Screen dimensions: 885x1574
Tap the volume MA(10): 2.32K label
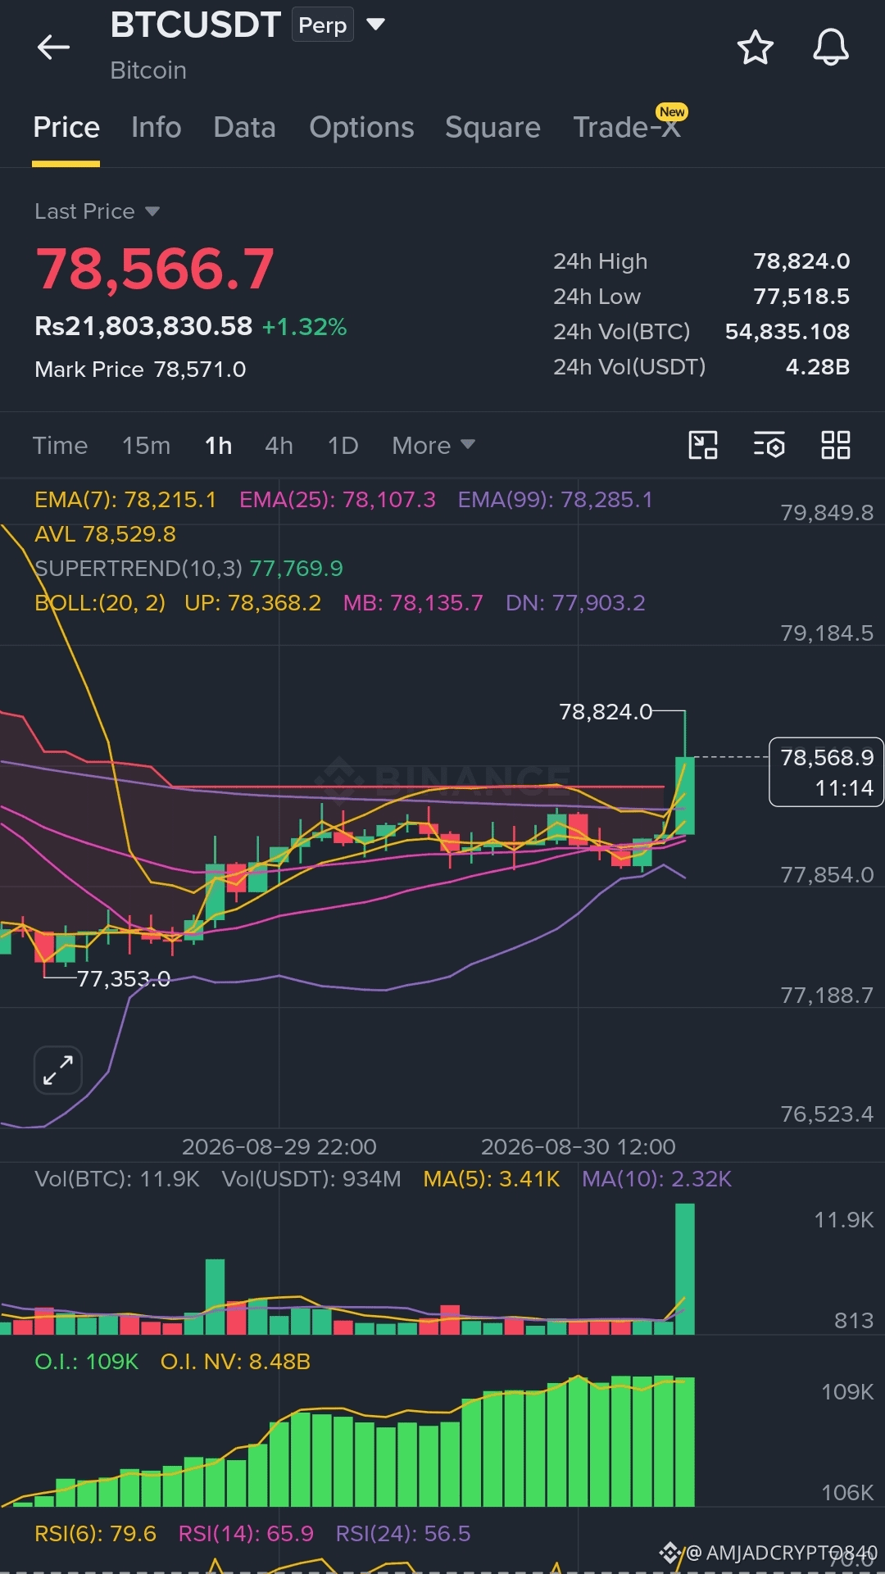point(656,1178)
